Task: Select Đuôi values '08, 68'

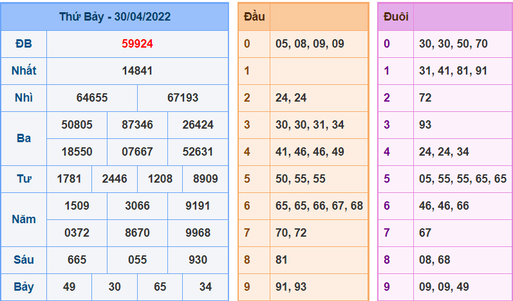Action: tap(434, 260)
